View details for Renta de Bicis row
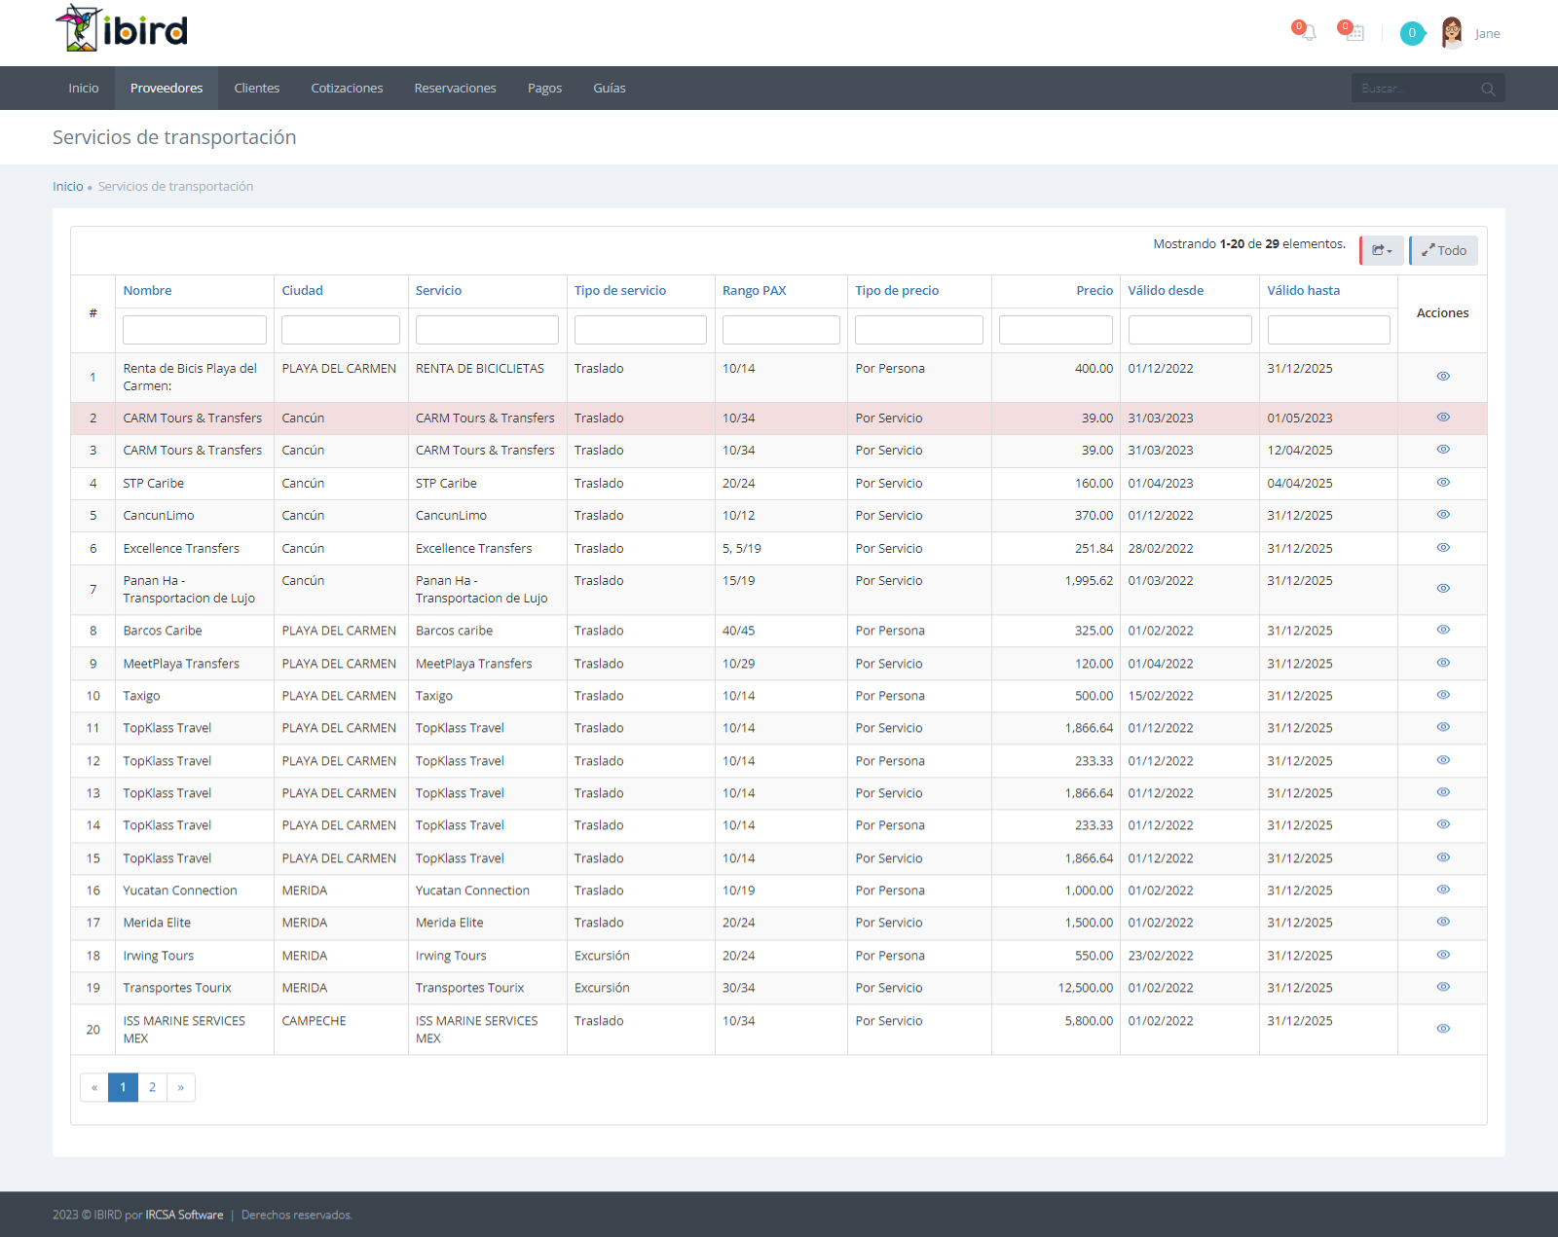 point(1443,376)
